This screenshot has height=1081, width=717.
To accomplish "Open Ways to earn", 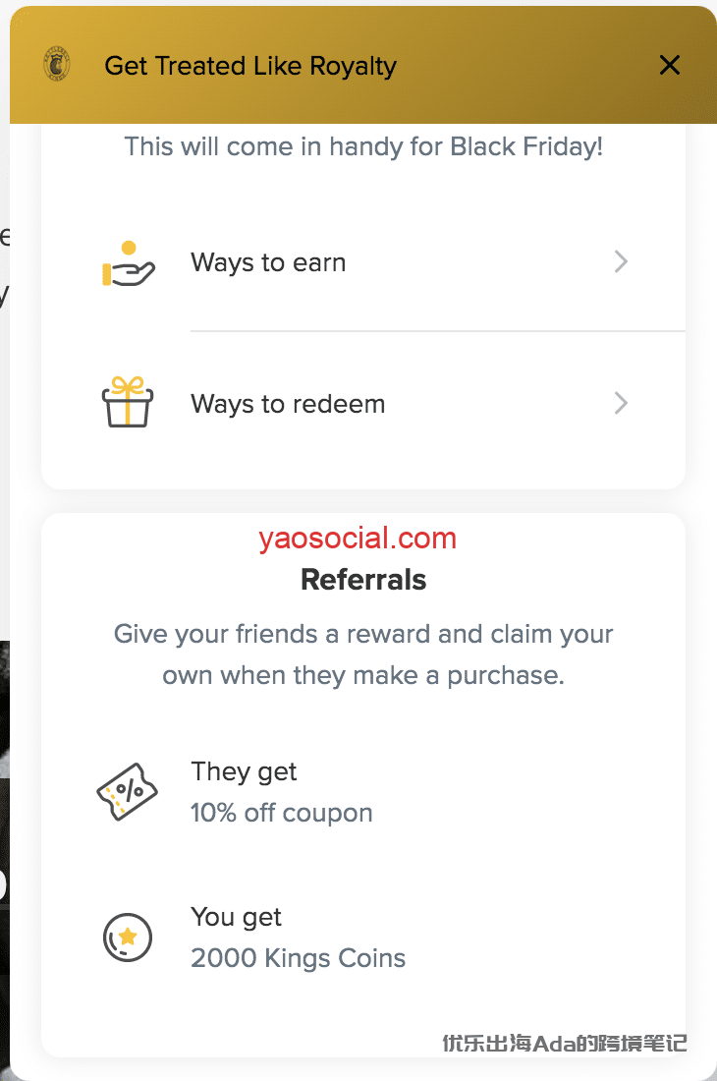I will 268,263.
